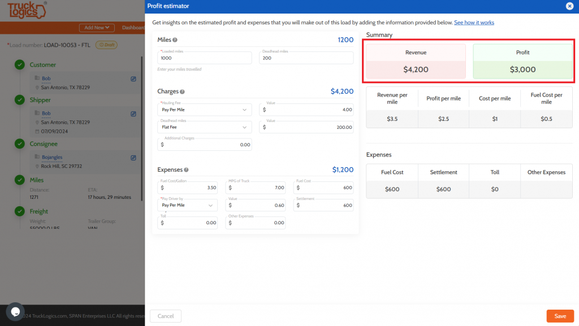Screen dimensions: 579x326
Task: Click the Miles total 1200
Action: pyautogui.click(x=345, y=40)
